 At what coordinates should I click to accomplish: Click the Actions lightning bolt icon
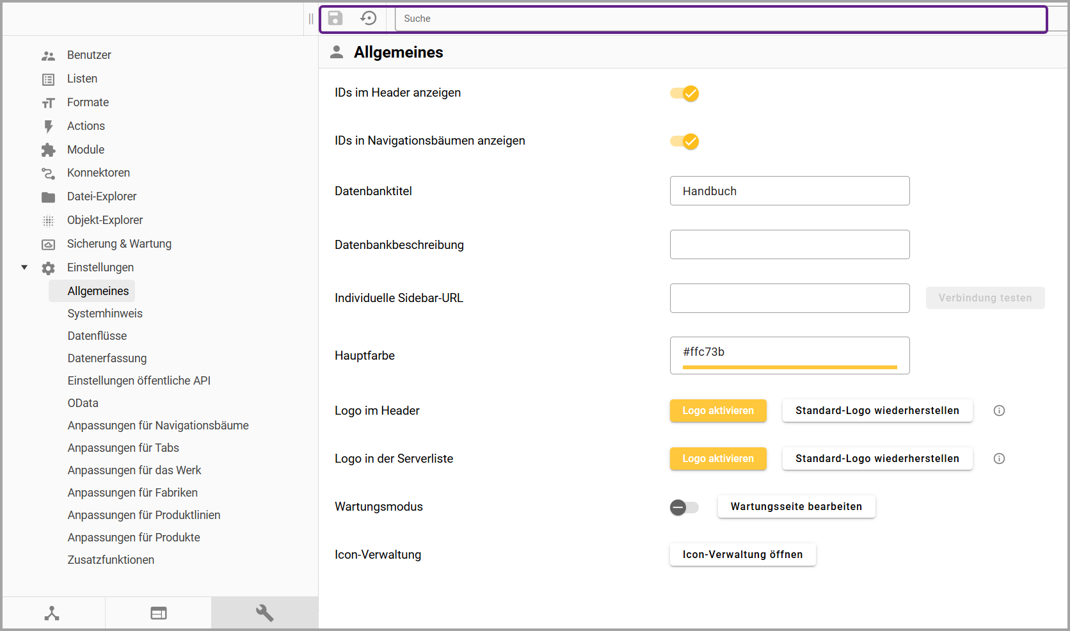coord(49,127)
